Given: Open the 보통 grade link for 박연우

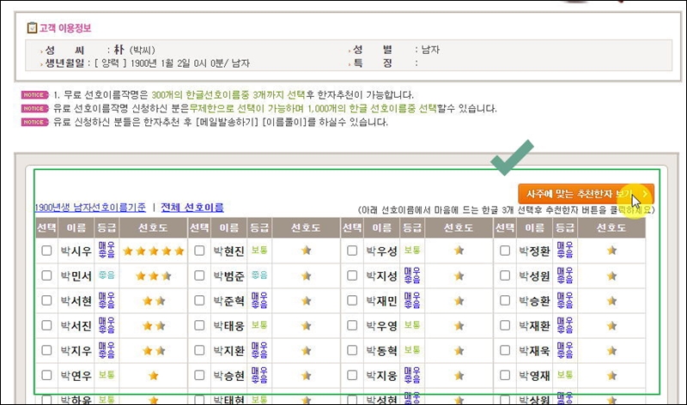Looking at the screenshot, I should coord(106,375).
